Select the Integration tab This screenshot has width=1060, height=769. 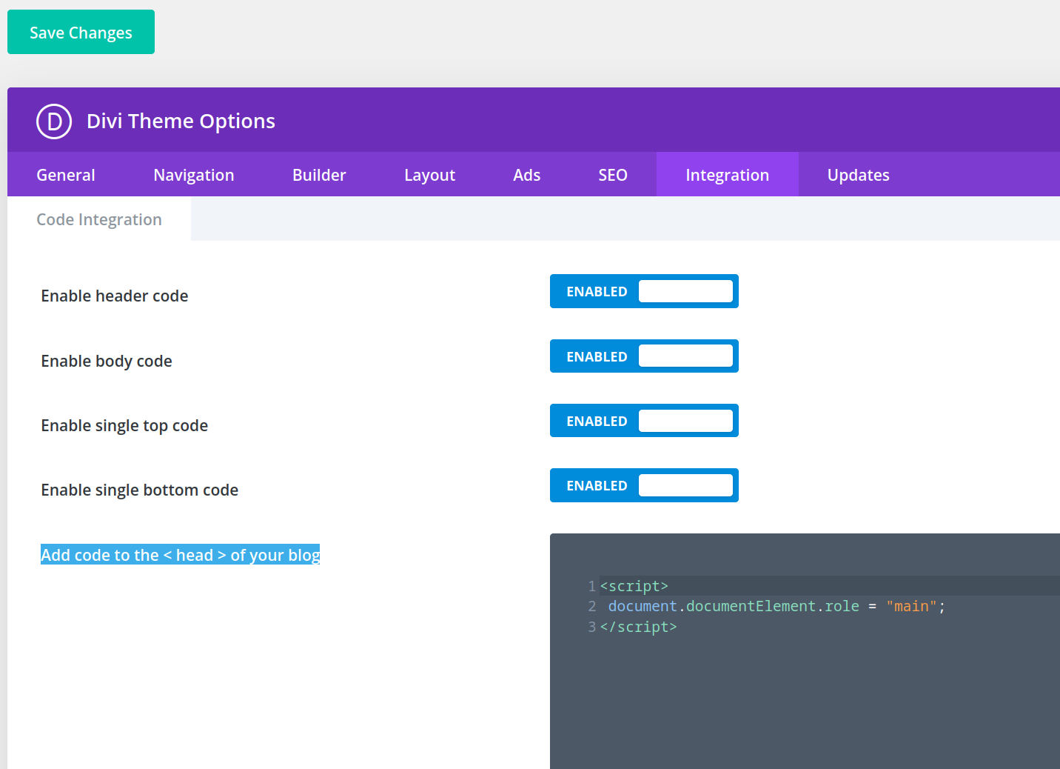click(727, 175)
